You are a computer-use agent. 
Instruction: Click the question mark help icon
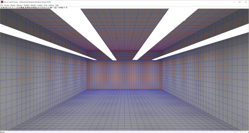click(66, 8)
